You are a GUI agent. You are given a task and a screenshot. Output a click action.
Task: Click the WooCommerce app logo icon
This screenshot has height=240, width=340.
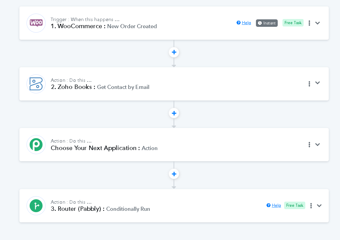point(36,23)
